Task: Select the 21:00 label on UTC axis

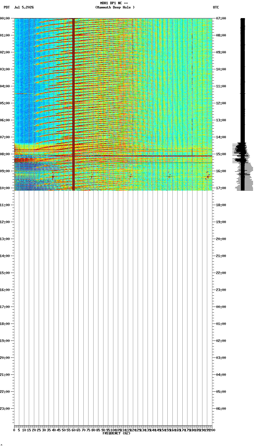Action: tap(221, 256)
